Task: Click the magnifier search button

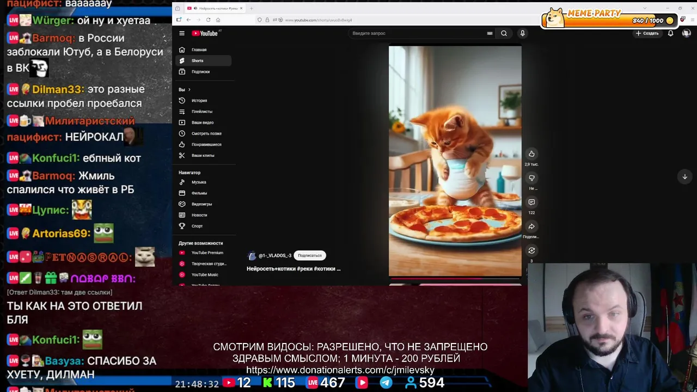Action: click(504, 33)
